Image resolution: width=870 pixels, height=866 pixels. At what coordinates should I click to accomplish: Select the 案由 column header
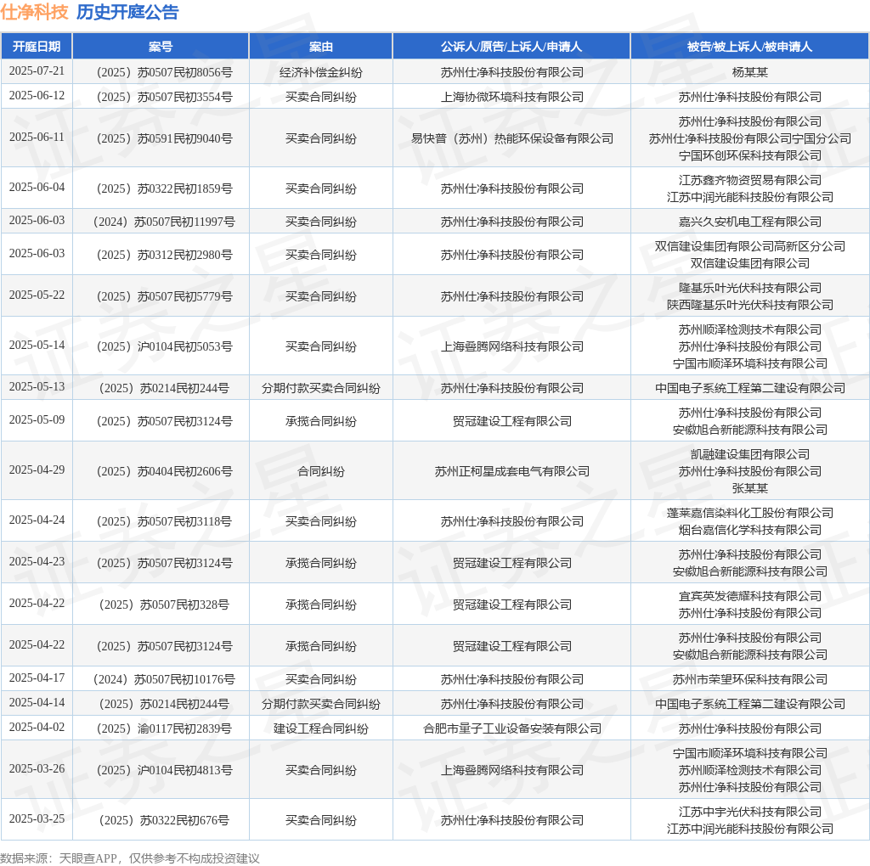pos(320,47)
